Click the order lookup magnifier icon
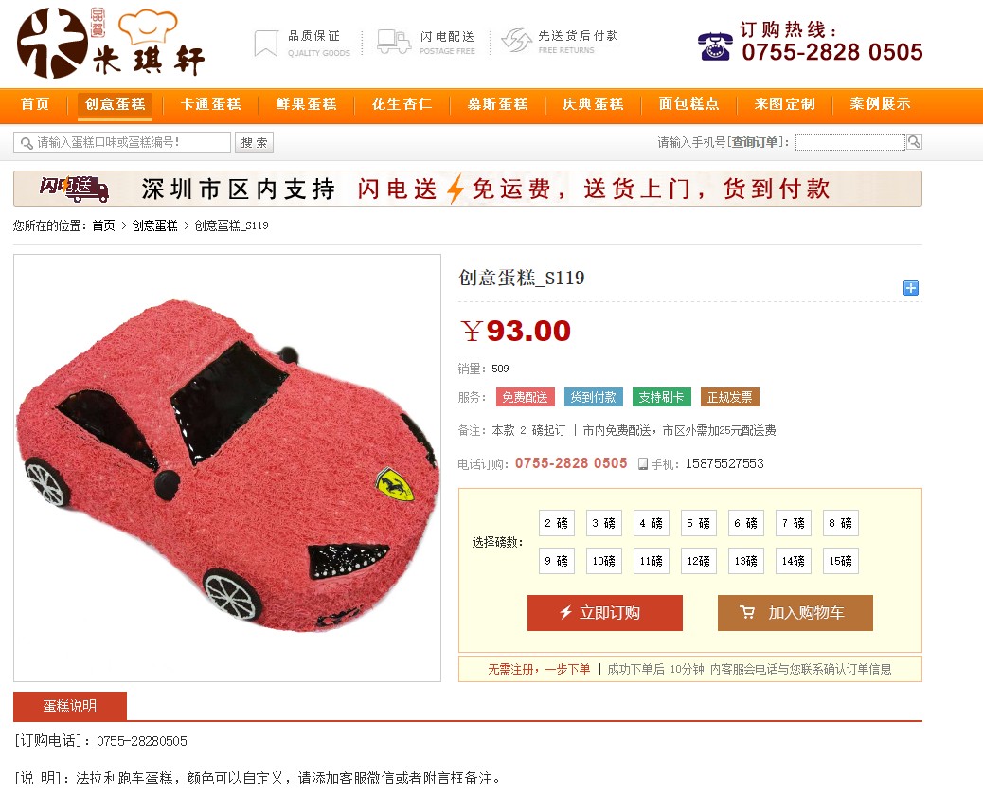Viewport: 983px width, 793px height. (x=914, y=142)
